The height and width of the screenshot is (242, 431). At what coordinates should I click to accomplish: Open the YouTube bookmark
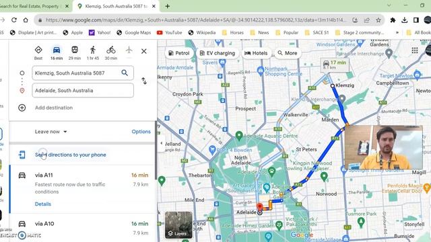click(x=169, y=33)
